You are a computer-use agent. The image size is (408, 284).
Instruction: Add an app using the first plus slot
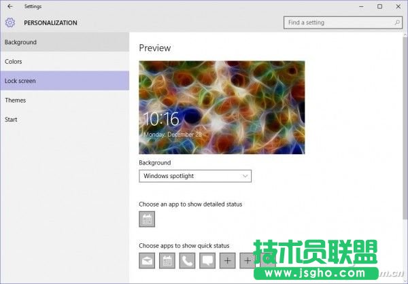point(227,260)
